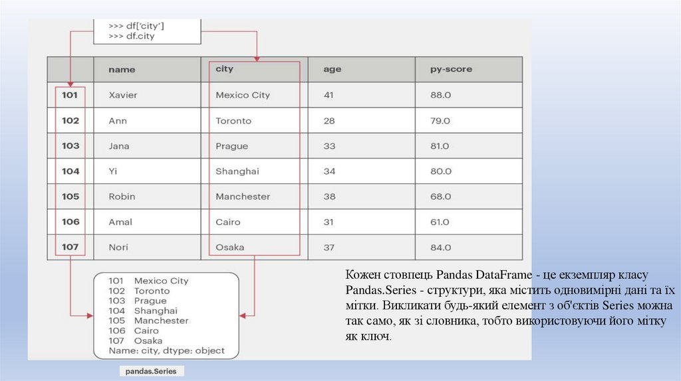Image resolution: width=681 pixels, height=381 pixels.
Task: Click the code line '>>> df.city'
Action: click(x=132, y=36)
